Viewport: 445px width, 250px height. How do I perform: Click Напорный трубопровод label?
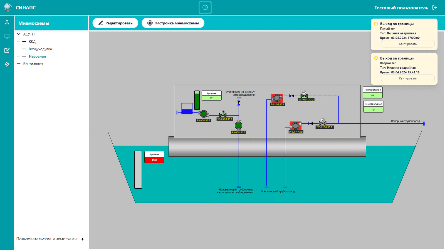[406, 121]
